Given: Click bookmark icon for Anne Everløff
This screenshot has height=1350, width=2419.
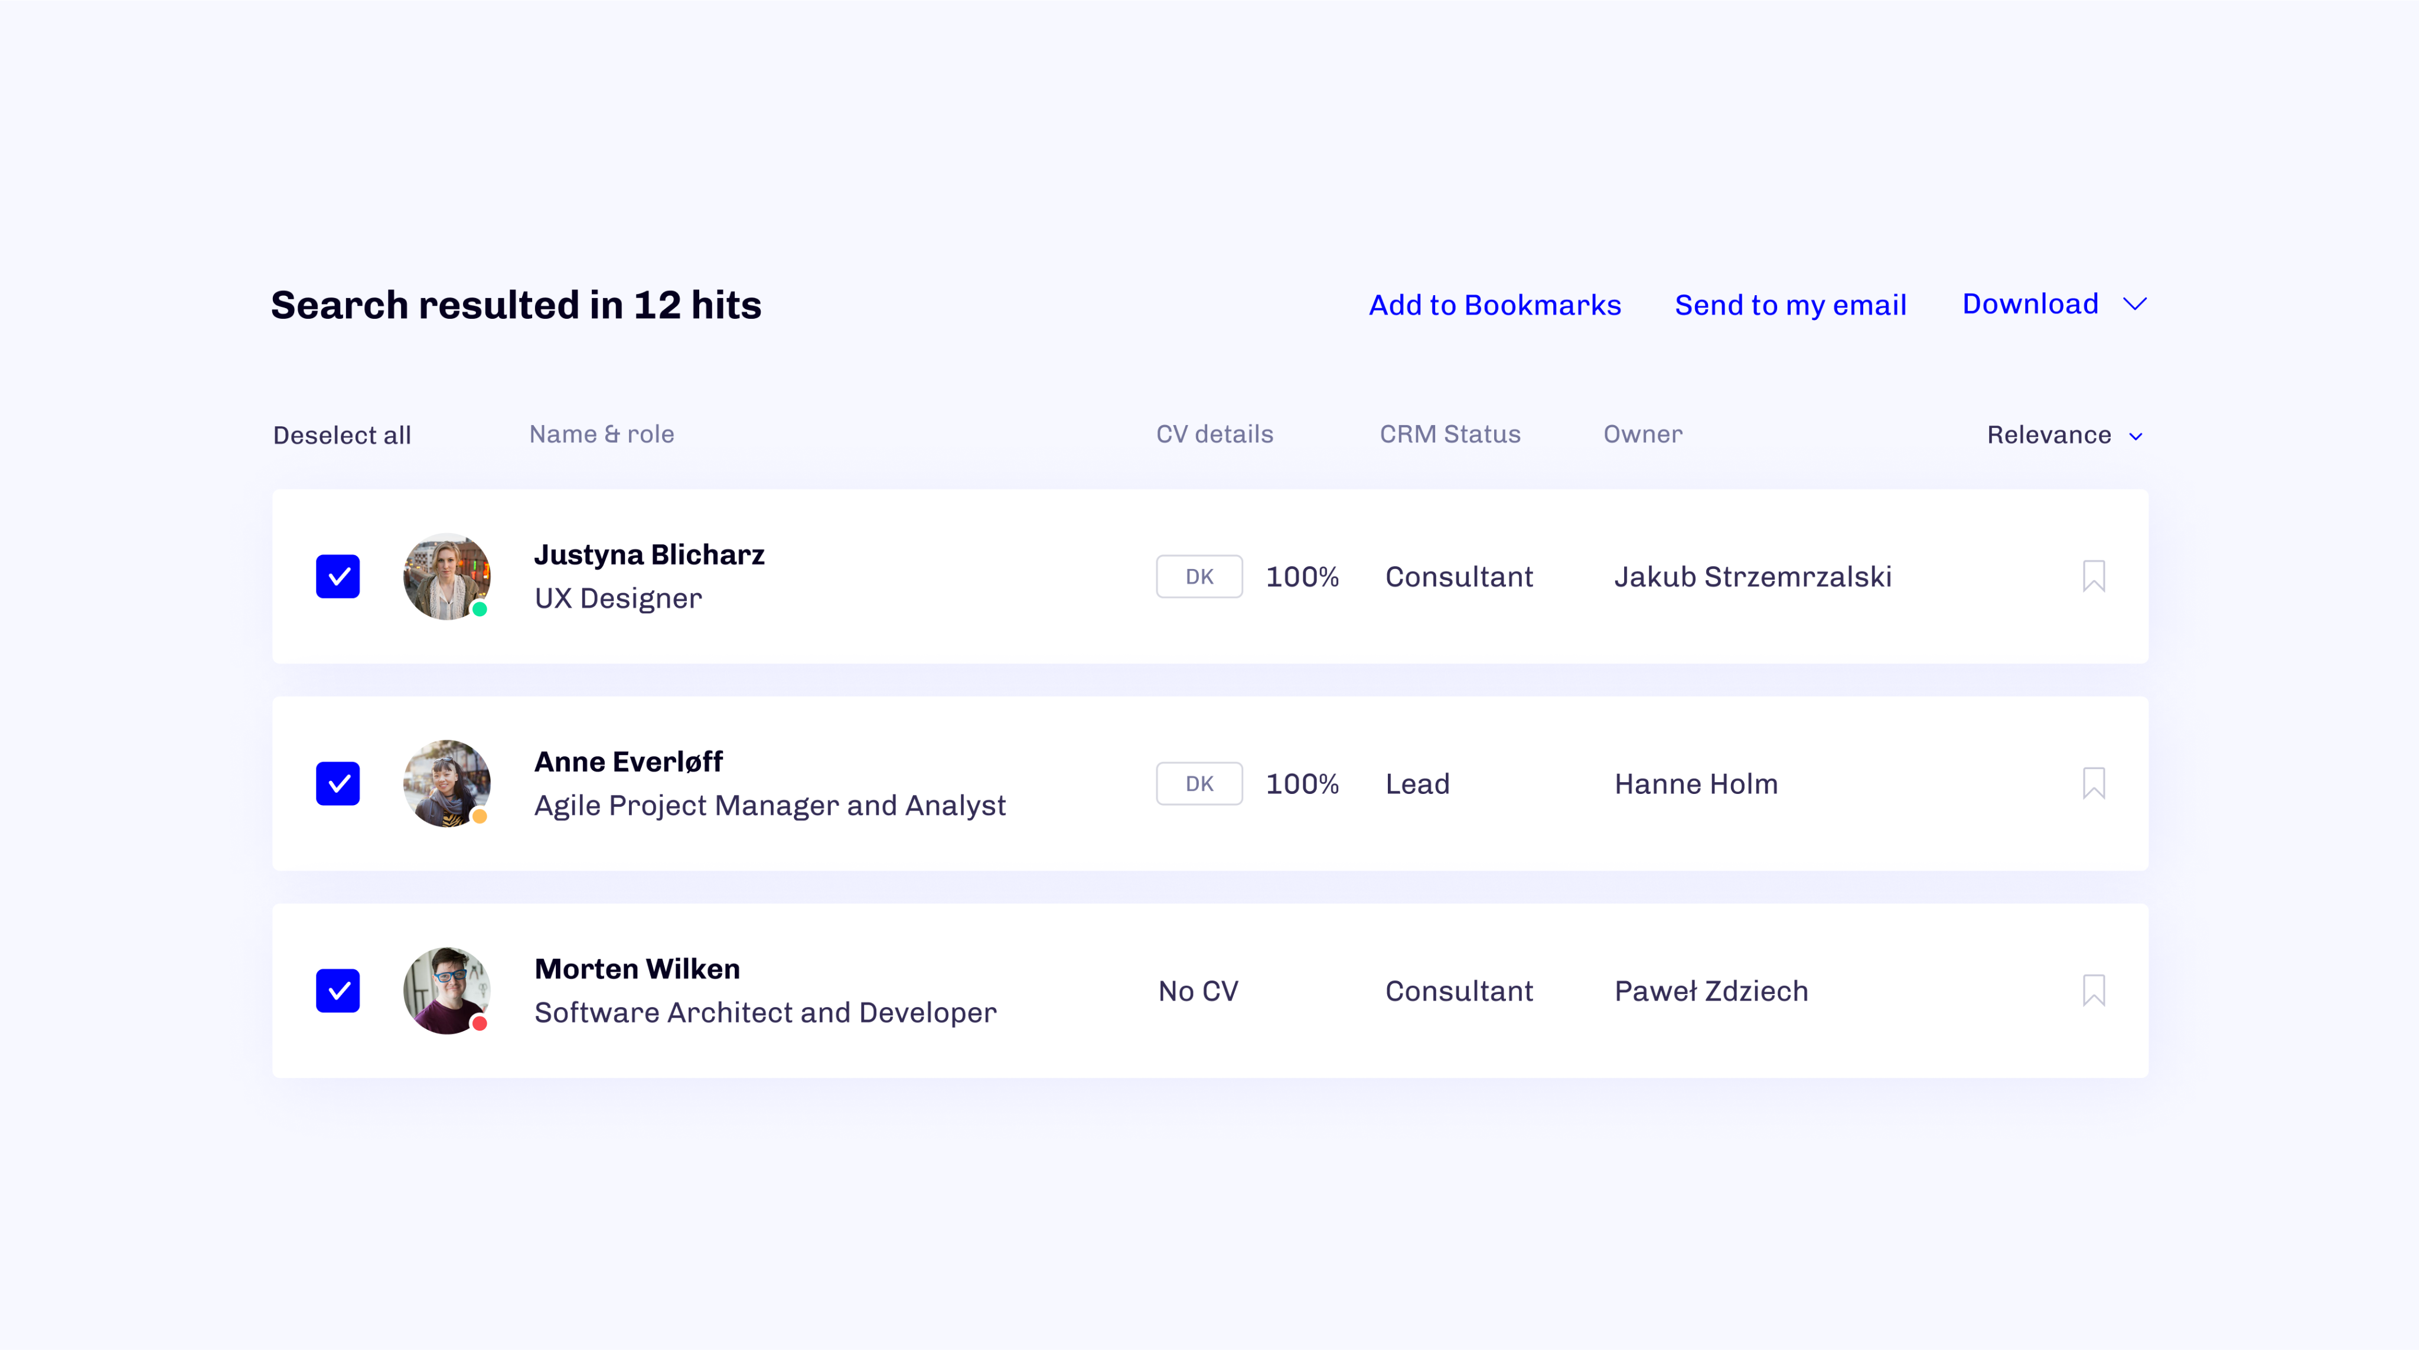Looking at the screenshot, I should click(x=2093, y=783).
